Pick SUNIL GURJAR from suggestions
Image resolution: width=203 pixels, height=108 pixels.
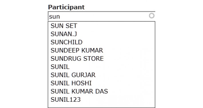coord(101,75)
